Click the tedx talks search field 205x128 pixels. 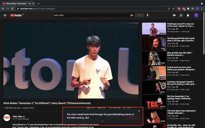point(91,15)
